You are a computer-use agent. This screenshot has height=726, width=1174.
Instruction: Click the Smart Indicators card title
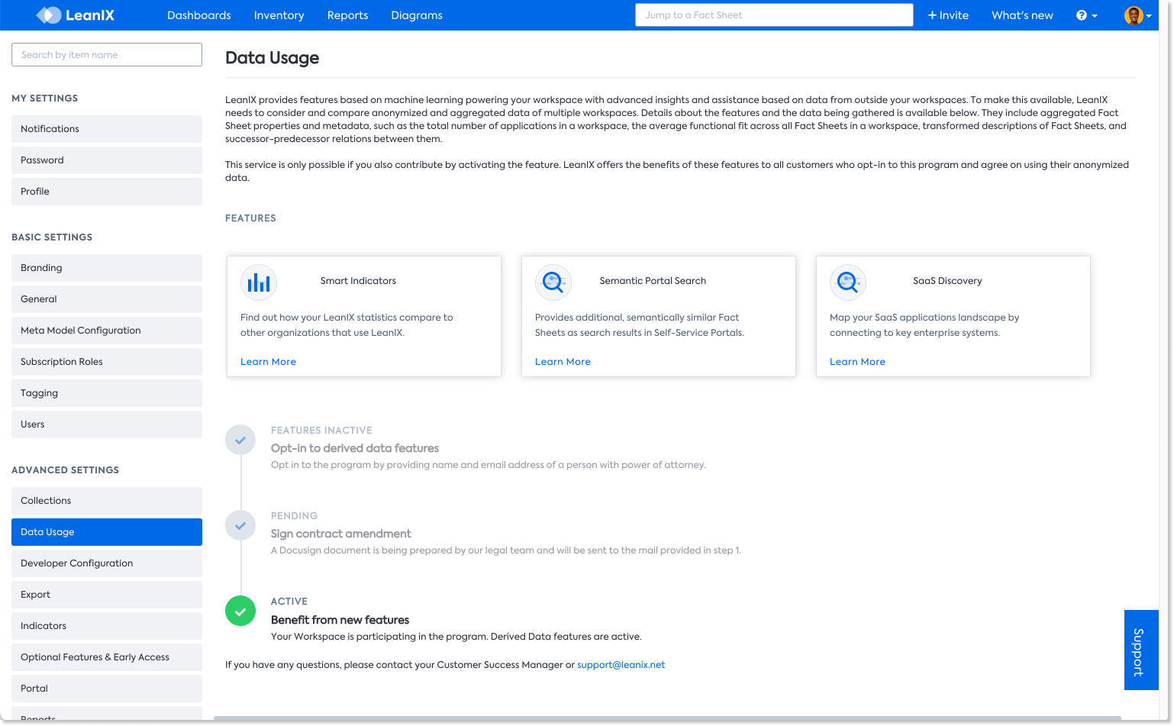(358, 281)
